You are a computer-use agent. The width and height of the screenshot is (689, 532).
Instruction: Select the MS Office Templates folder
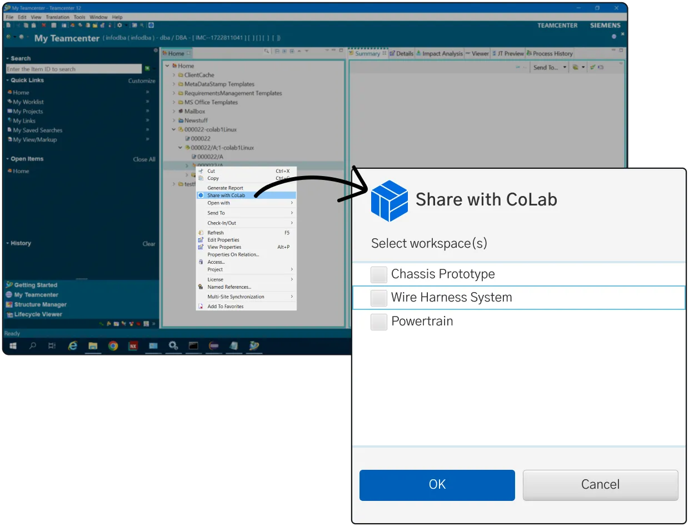coord(211,102)
